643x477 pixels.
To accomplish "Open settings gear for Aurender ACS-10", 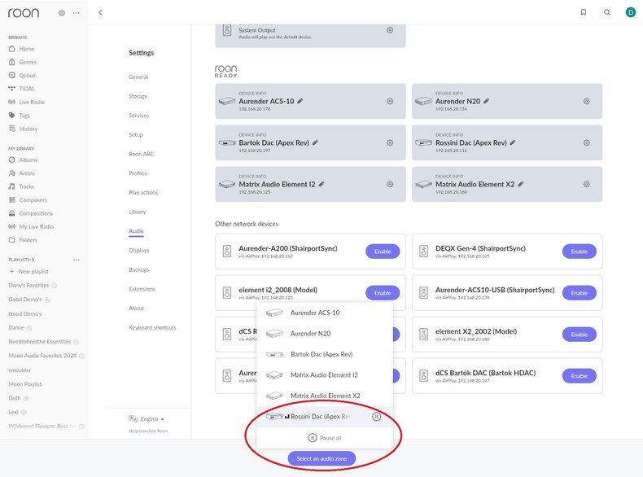I will [x=390, y=101].
